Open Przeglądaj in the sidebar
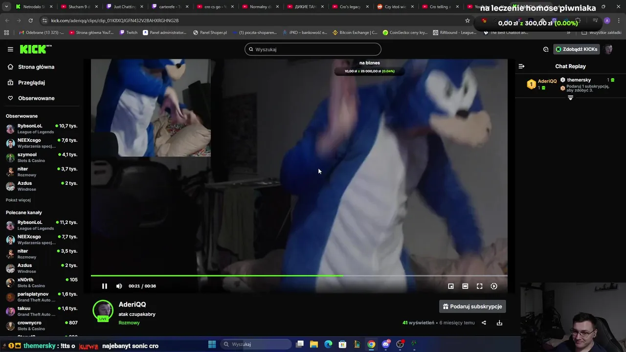This screenshot has height=352, width=626. (x=31, y=83)
